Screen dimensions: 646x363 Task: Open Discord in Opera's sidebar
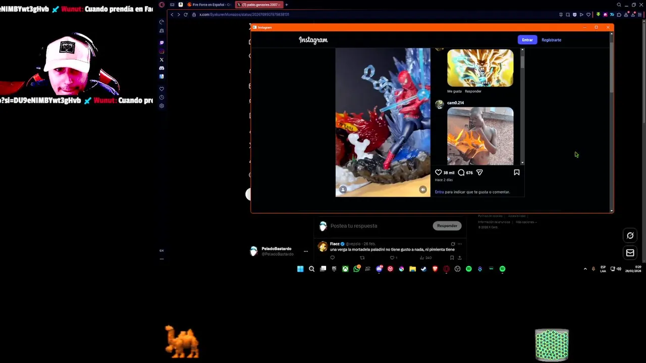[x=161, y=68]
